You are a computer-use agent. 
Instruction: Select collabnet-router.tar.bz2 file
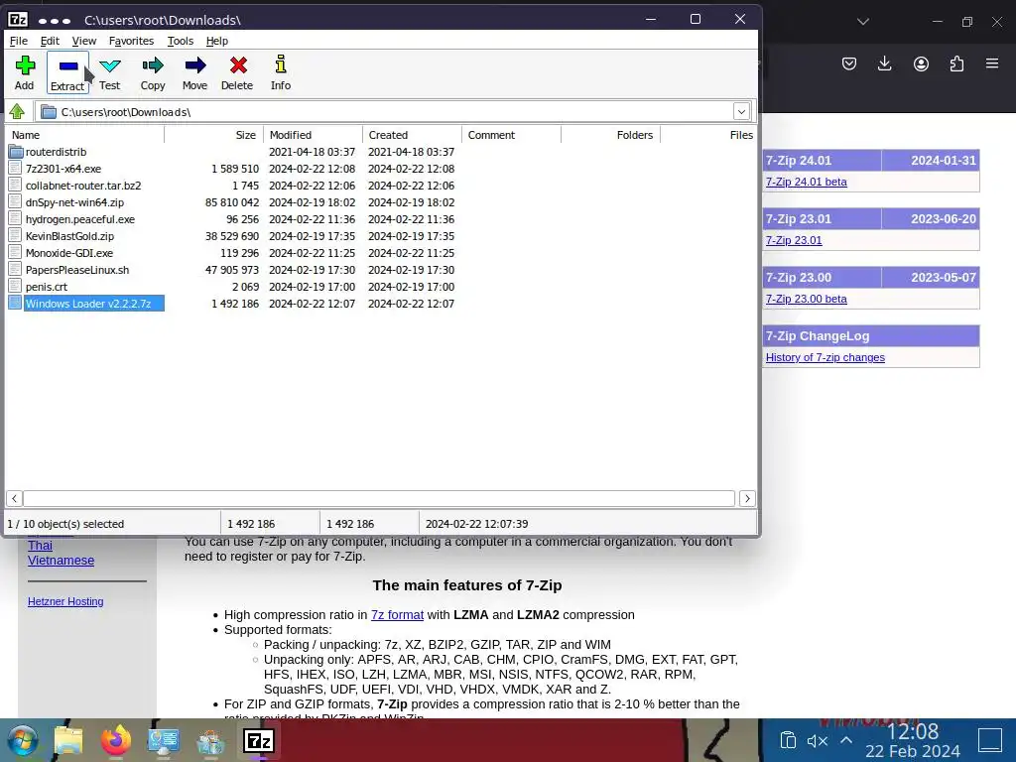coord(83,186)
